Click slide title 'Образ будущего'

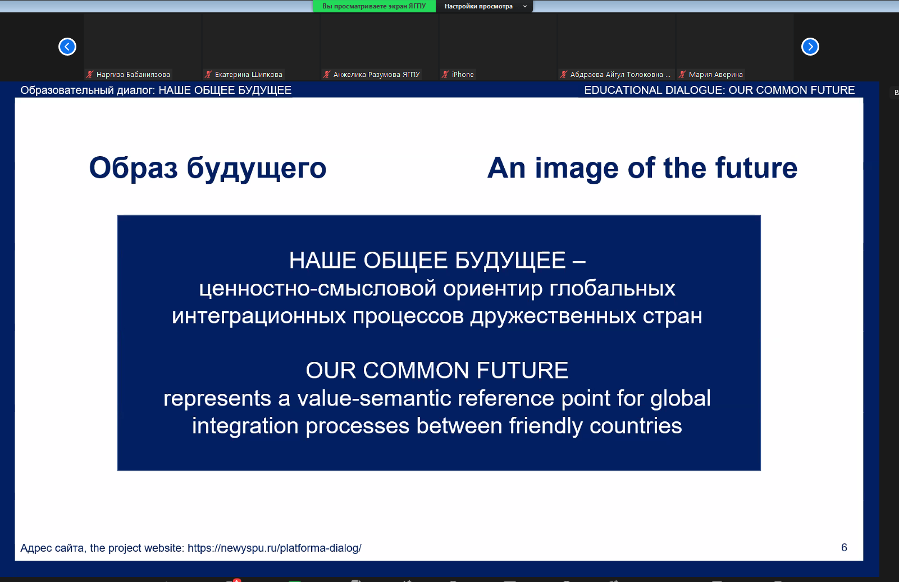click(x=208, y=167)
